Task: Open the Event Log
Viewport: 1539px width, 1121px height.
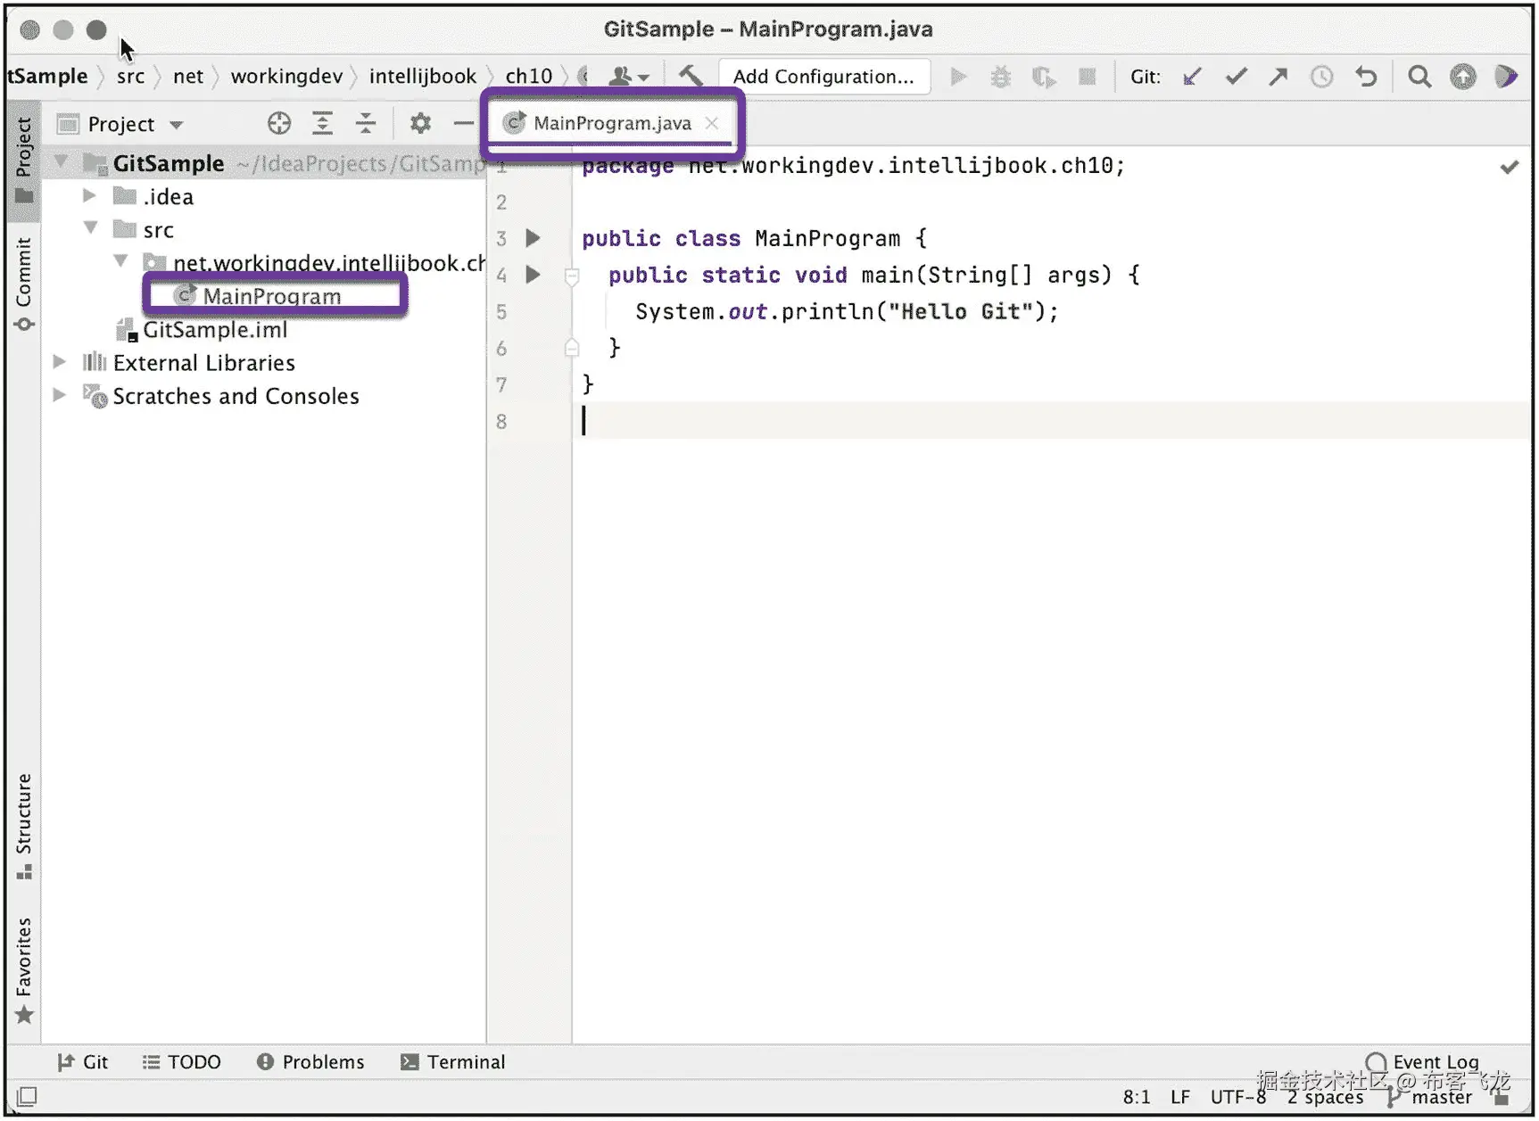Action: 1423,1061
